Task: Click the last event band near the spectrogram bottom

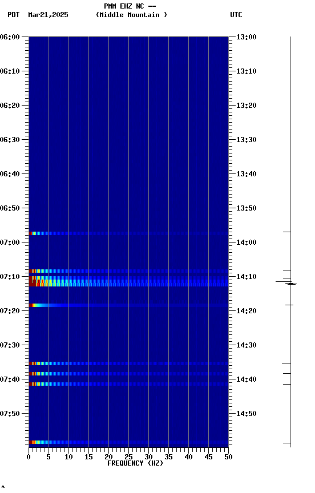Action: pyautogui.click(x=128, y=442)
